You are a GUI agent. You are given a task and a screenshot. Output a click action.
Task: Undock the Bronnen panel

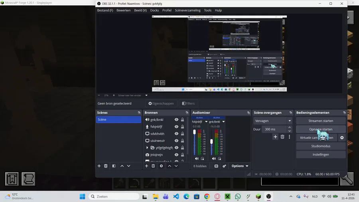tap(187, 113)
